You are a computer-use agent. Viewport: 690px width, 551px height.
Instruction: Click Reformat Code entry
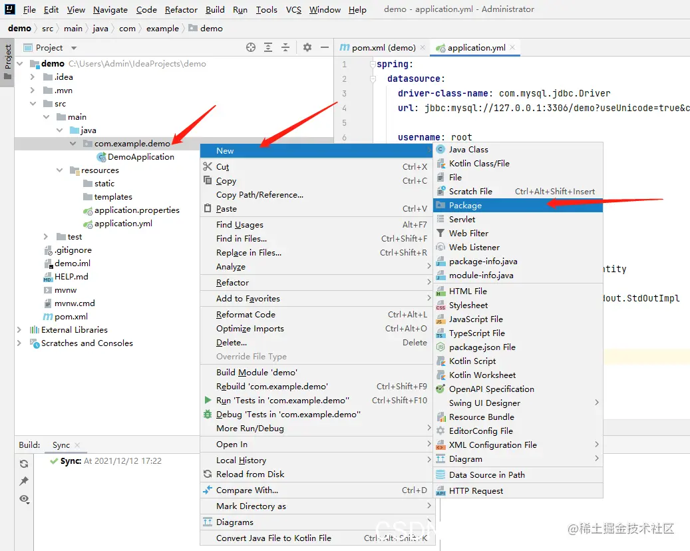(x=317, y=315)
